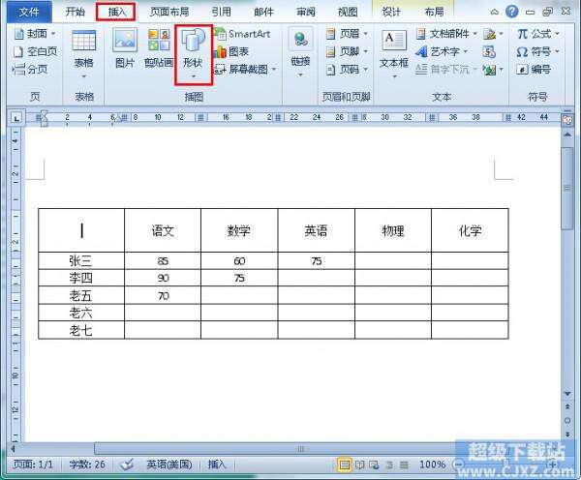This screenshot has height=480, width=581.
Task: Click the previous page double arrow
Action: (x=567, y=406)
